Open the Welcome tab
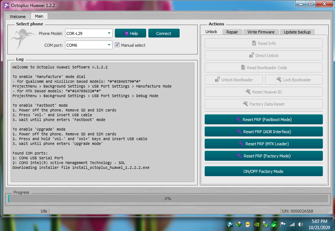The height and width of the screenshot is (231, 335). (x=18, y=17)
